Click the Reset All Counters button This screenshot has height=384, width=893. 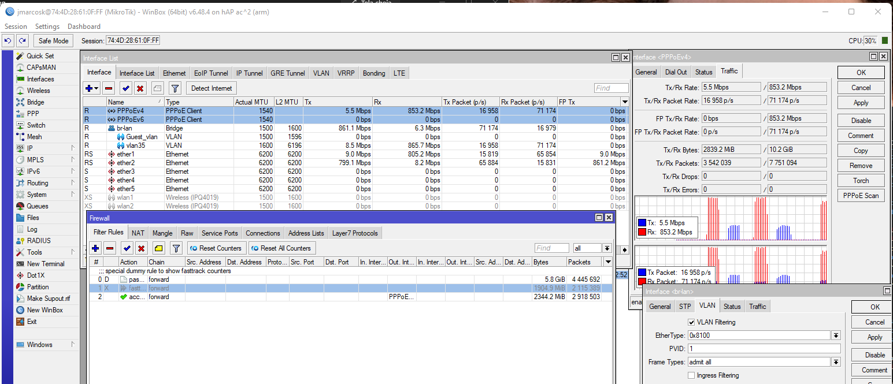pyautogui.click(x=281, y=248)
